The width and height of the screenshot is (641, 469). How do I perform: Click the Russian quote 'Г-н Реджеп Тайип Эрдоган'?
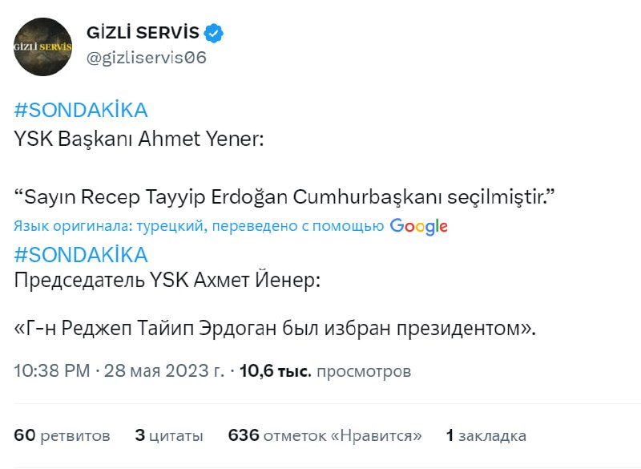point(274,329)
